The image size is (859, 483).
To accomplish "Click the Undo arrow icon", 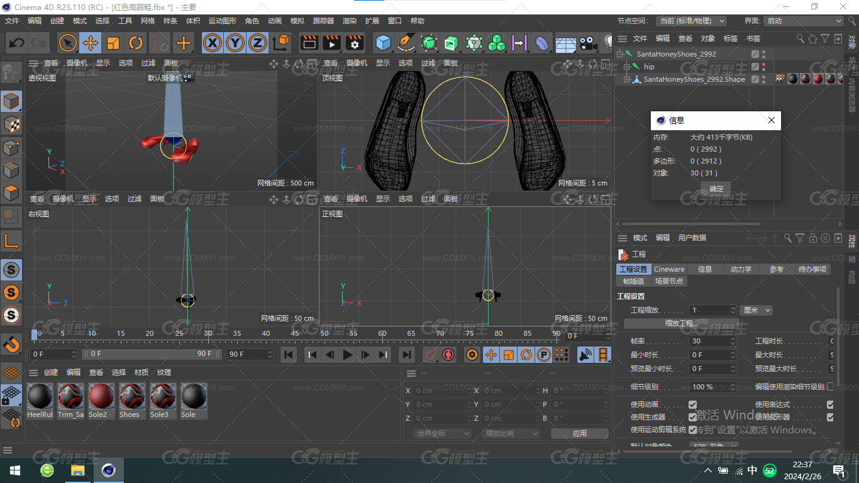I will [17, 43].
